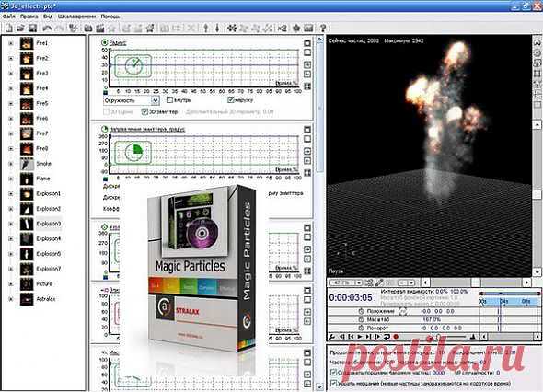Click the eyedropper icon below the preview

(x=379, y=282)
